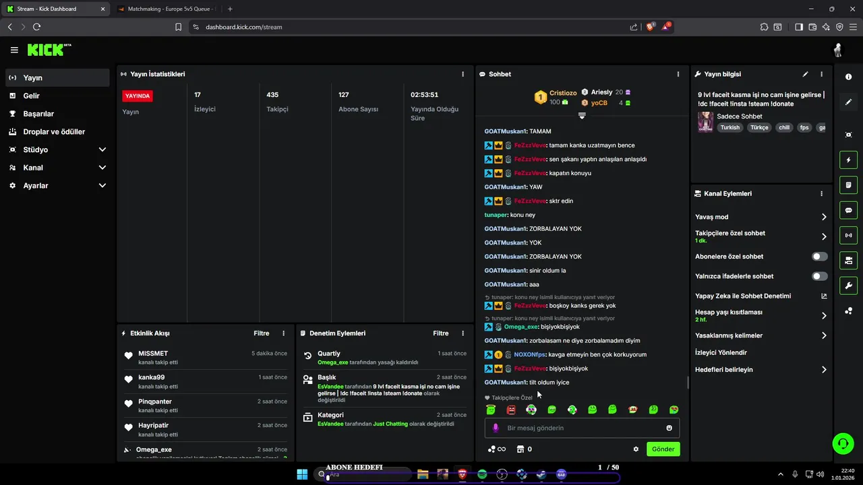Click the purple microphone icon in chat input
863x485 pixels.
[496, 428]
